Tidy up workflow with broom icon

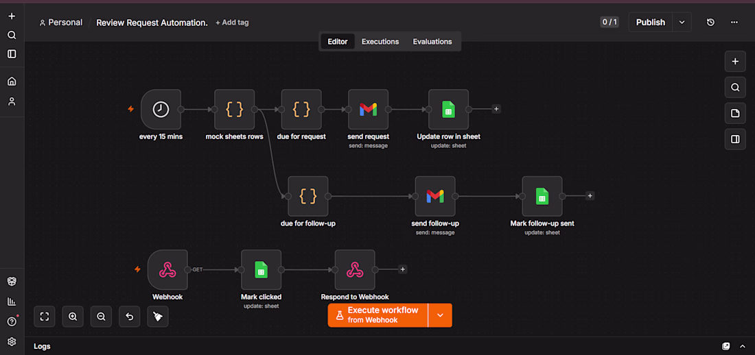click(158, 317)
